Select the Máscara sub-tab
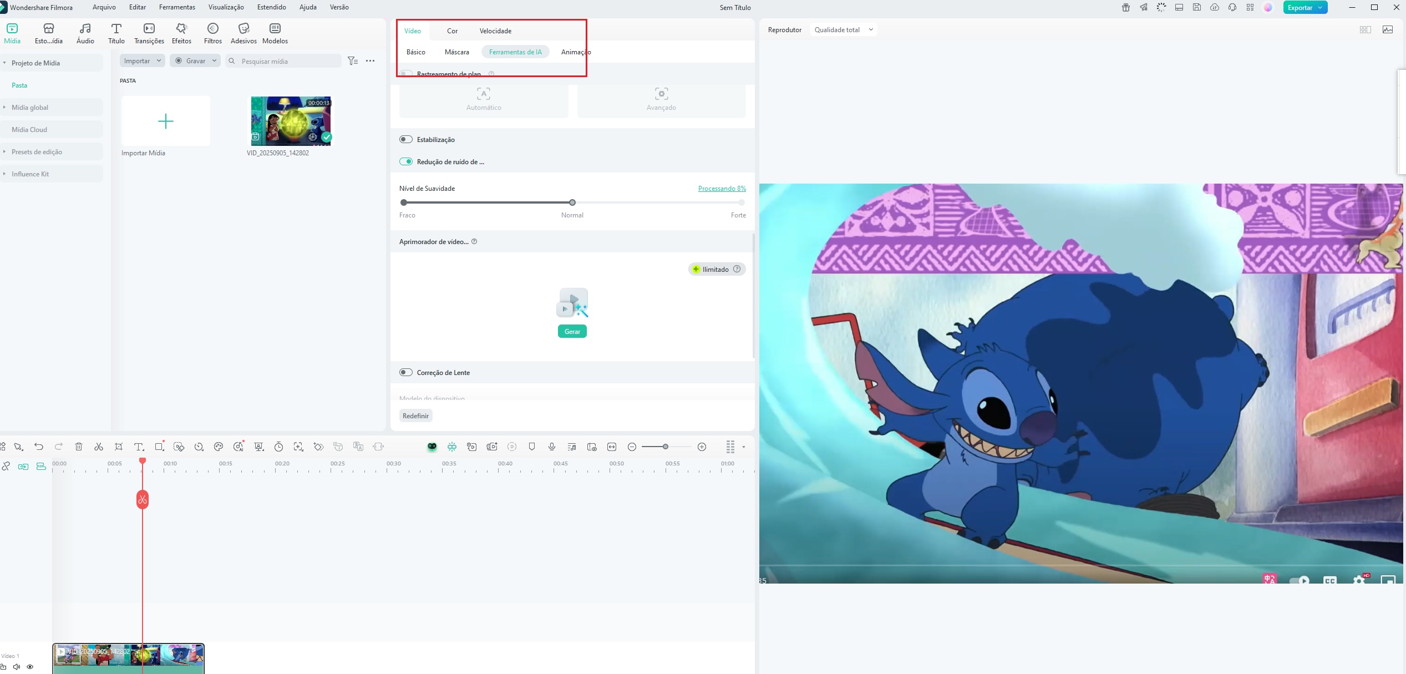Image resolution: width=1406 pixels, height=674 pixels. click(x=457, y=52)
